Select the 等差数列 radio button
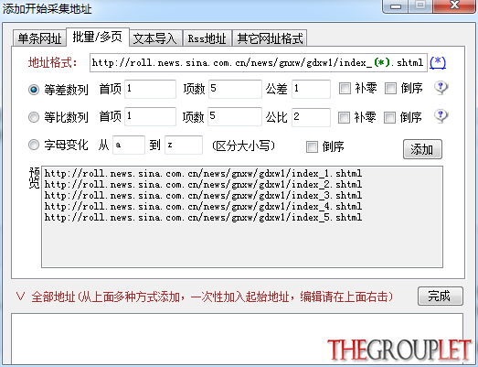478x367 pixels. pyautogui.click(x=34, y=90)
